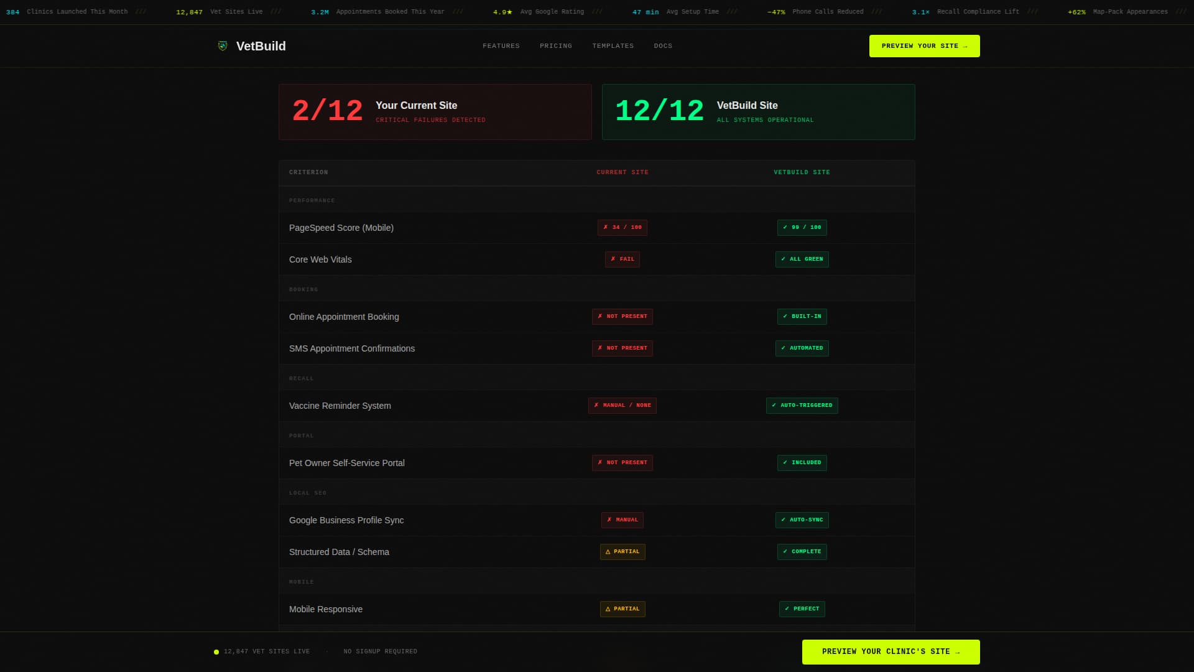1194x672 pixels.
Task: Click the 384 Clinics Launched ticker stat
Action: [x=67, y=12]
